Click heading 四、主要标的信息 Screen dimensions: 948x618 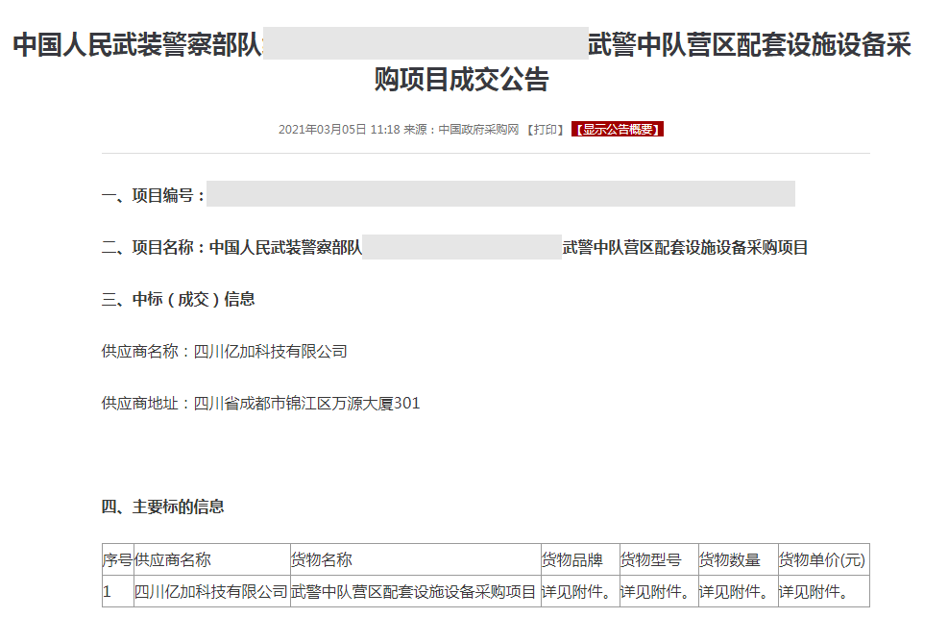pos(162,507)
